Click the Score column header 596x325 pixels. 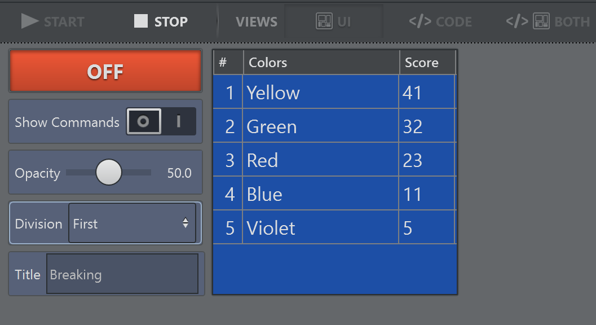(x=427, y=63)
